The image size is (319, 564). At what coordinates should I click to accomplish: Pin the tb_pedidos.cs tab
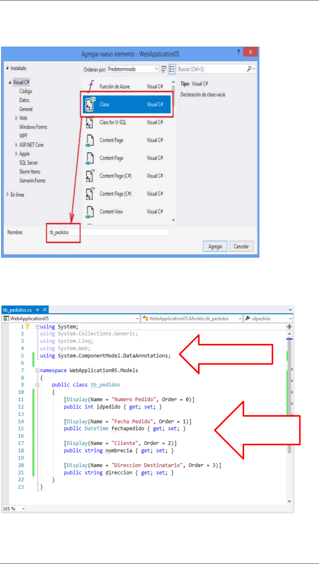(x=37, y=310)
